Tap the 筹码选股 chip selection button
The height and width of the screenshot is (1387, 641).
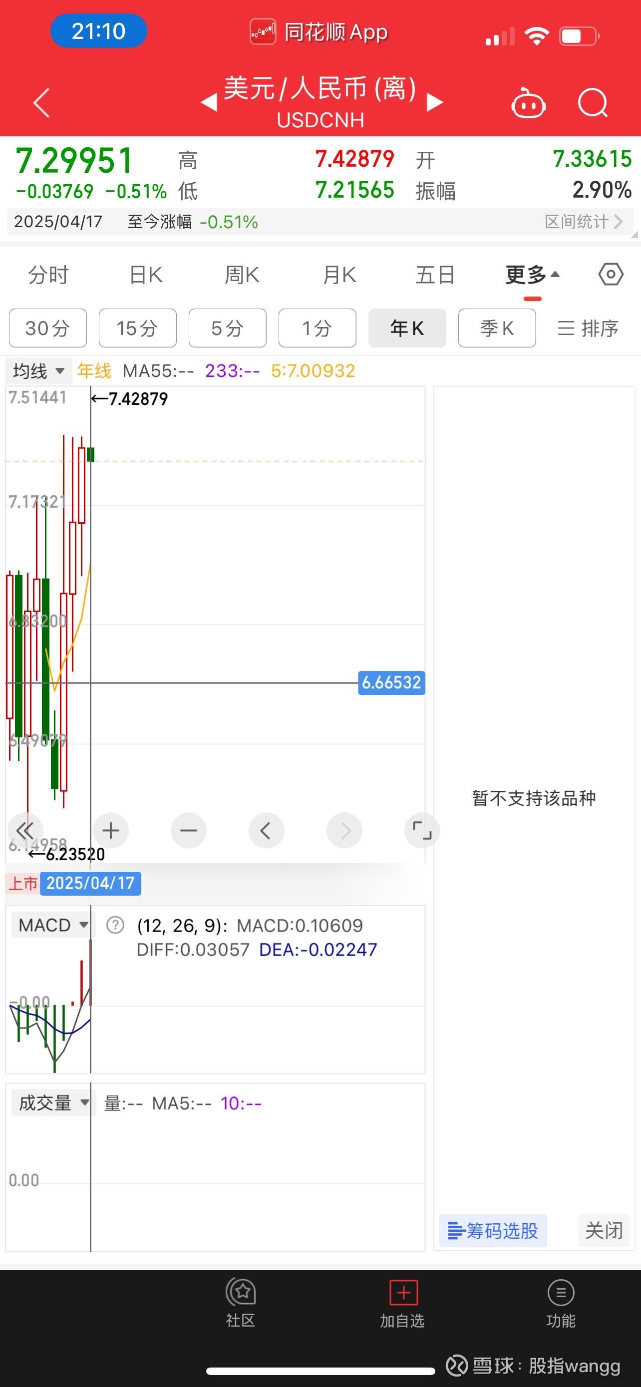[493, 1231]
